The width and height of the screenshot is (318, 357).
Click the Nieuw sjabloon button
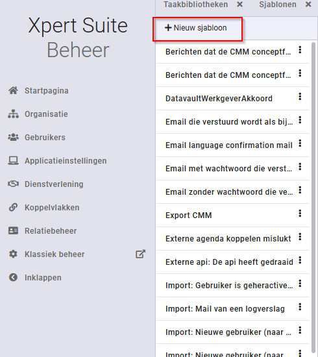tap(196, 28)
